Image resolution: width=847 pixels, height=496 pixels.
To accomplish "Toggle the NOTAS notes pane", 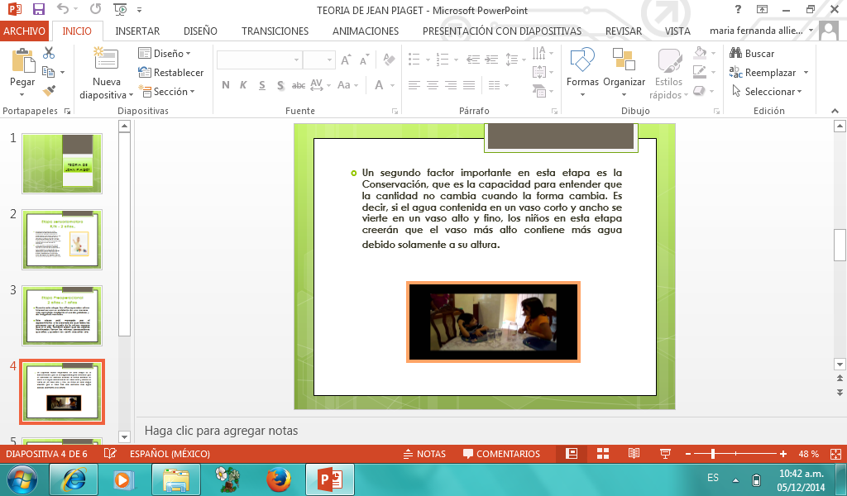I will point(423,454).
